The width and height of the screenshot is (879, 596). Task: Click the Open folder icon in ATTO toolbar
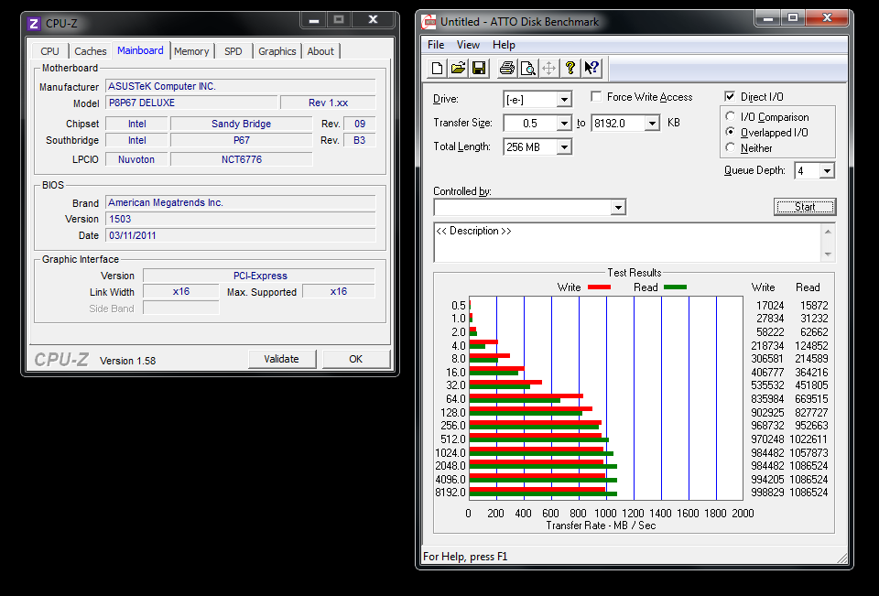458,69
